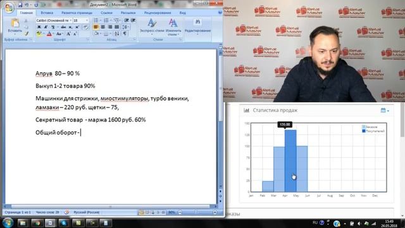Toggle bold Ж formatting
This screenshot has width=405, height=228.
point(39,27)
